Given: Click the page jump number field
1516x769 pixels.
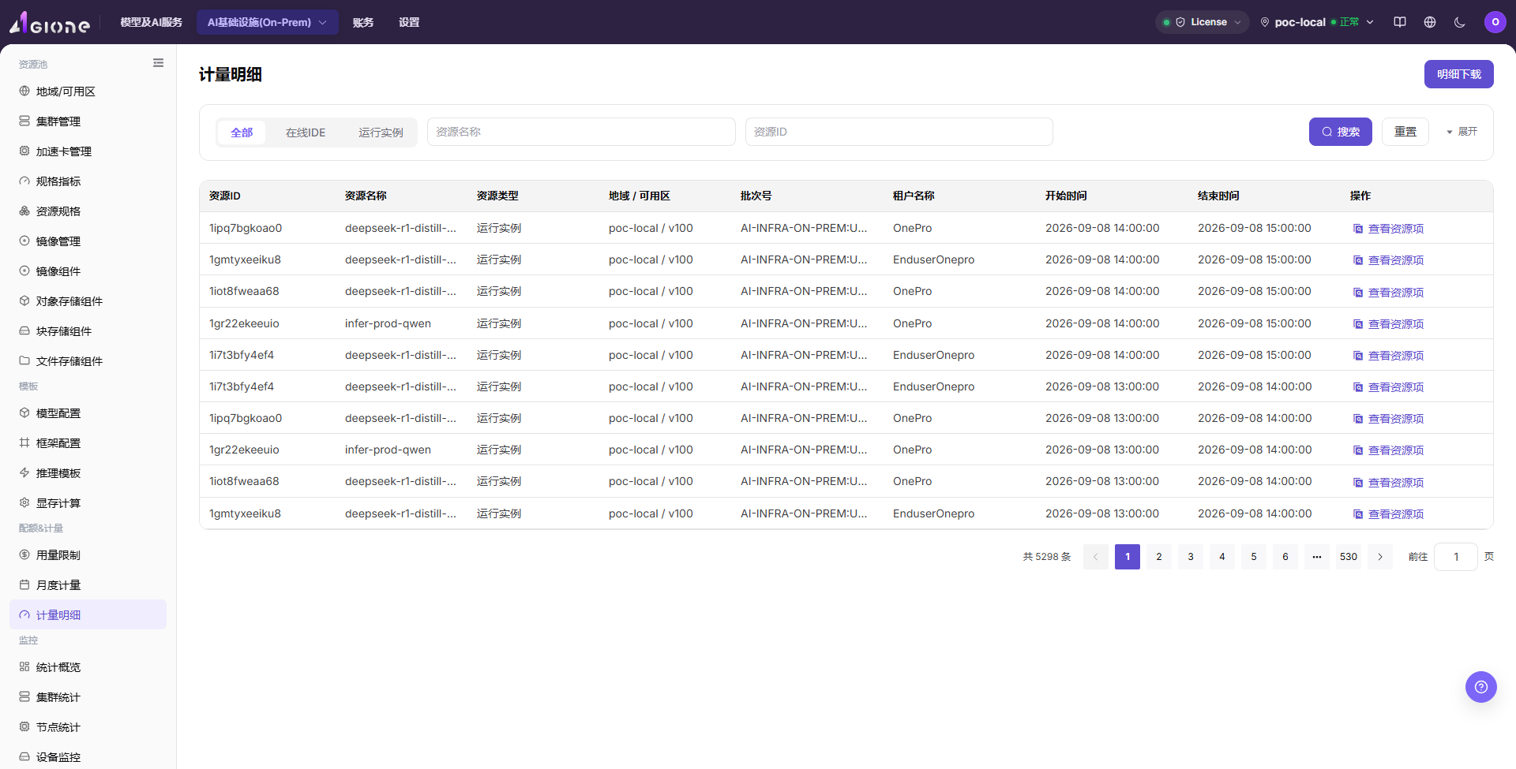Looking at the screenshot, I should (1456, 557).
